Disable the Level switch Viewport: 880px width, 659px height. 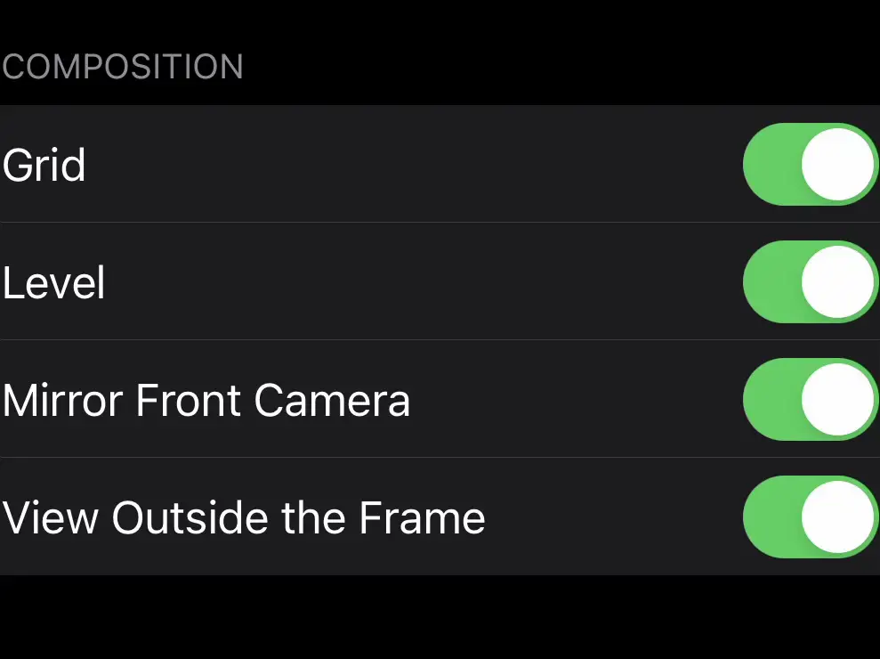810,282
